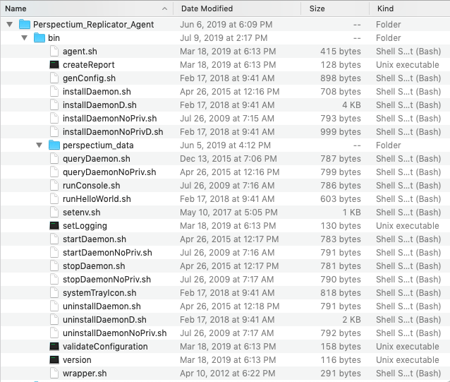
Task: Select the runHelloWorld.sh file name
Action: pyautogui.click(x=97, y=199)
